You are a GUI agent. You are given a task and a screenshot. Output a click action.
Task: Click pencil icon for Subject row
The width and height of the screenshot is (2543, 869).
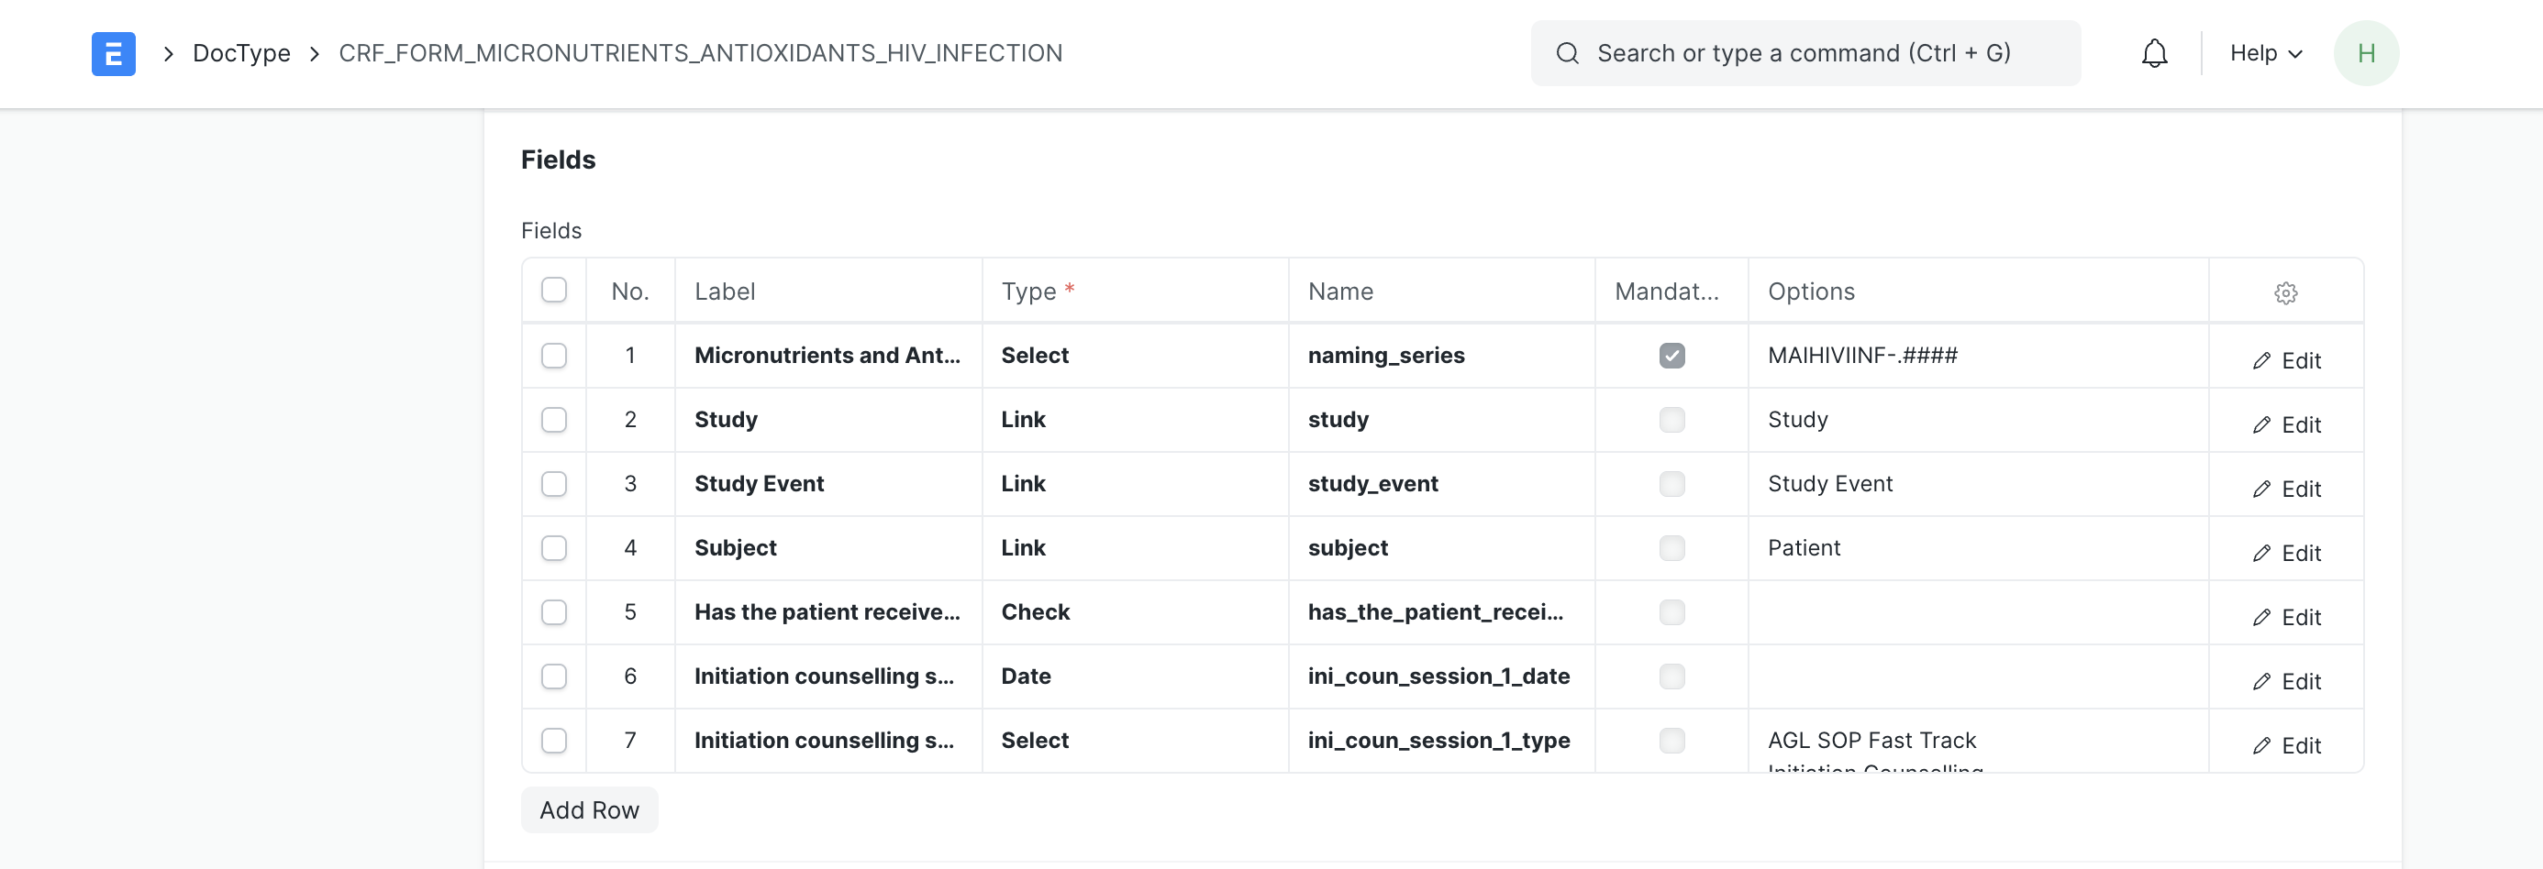(x=2261, y=554)
